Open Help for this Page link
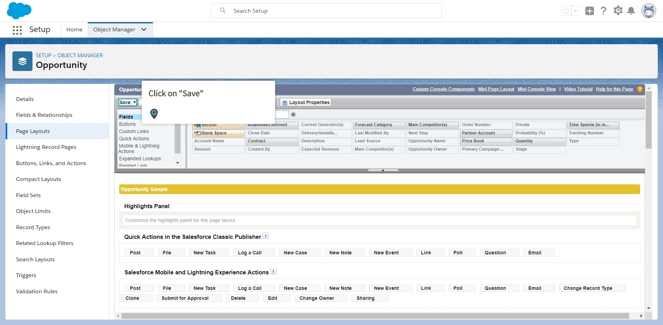 [614, 89]
